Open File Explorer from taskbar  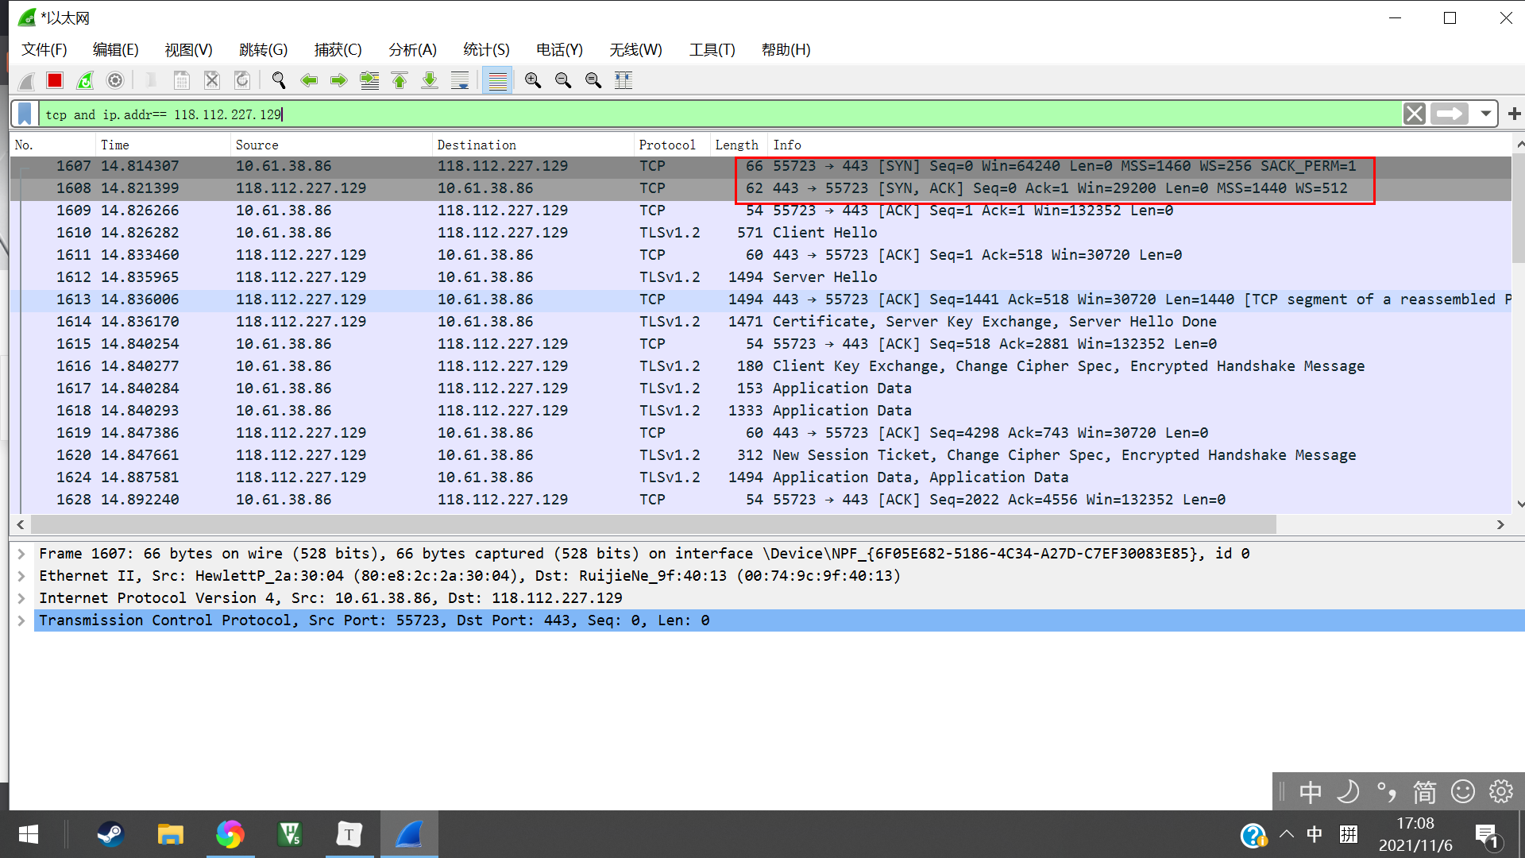[170, 834]
